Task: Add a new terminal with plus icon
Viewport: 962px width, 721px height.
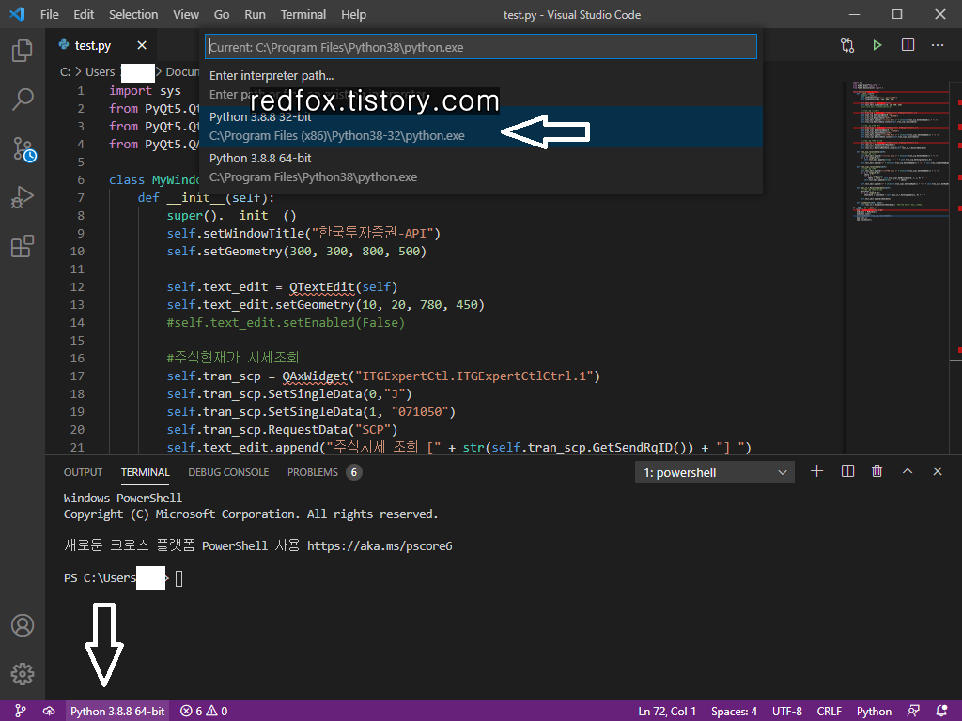Action: 816,471
